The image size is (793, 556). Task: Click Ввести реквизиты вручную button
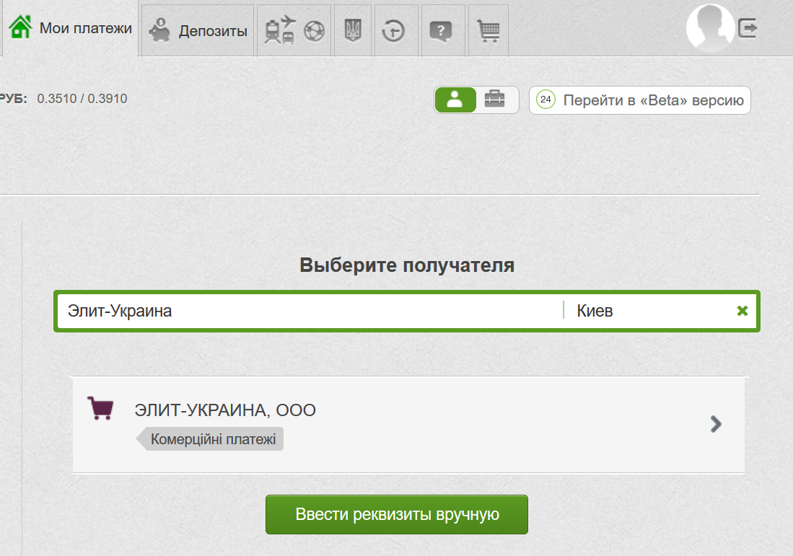point(397,515)
